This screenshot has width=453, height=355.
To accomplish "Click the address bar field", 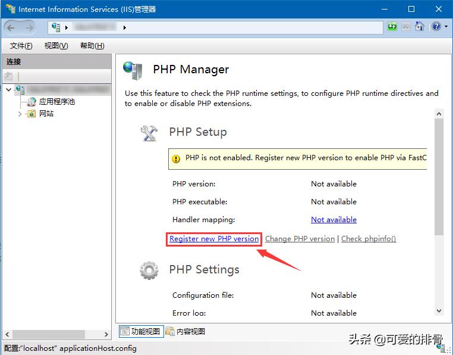I will tap(216, 28).
